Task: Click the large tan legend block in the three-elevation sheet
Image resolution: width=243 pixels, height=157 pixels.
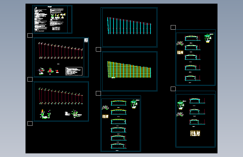Action: pos(195,133)
